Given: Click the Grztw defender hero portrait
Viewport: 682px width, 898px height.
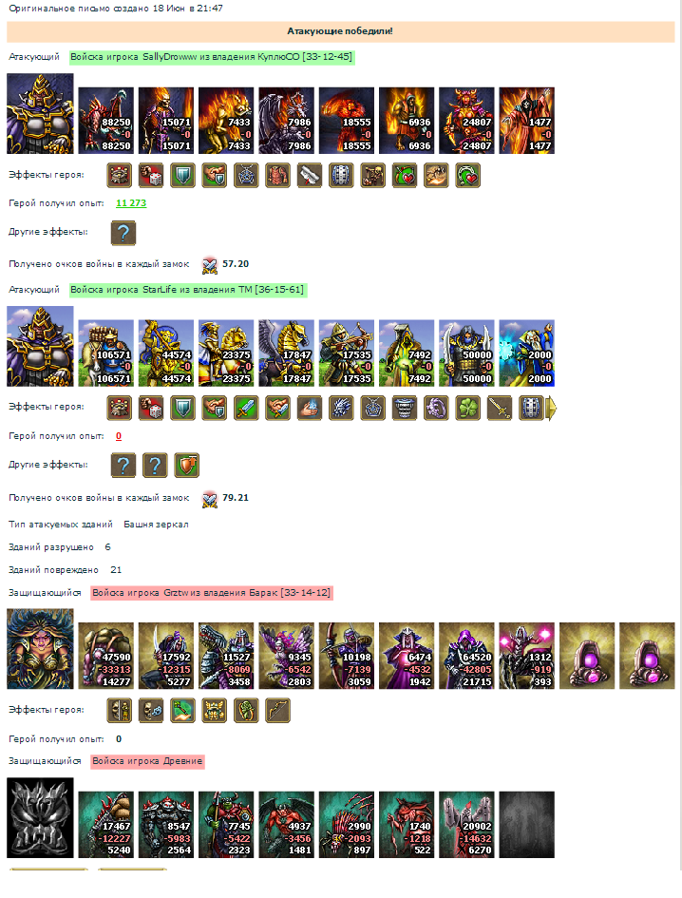Looking at the screenshot, I should click(40, 648).
